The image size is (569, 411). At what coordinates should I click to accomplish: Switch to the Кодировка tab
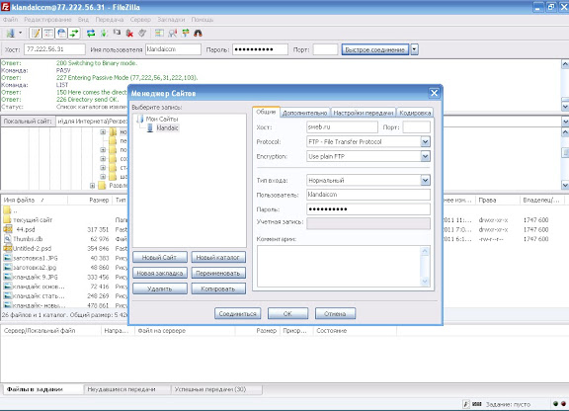coord(415,113)
